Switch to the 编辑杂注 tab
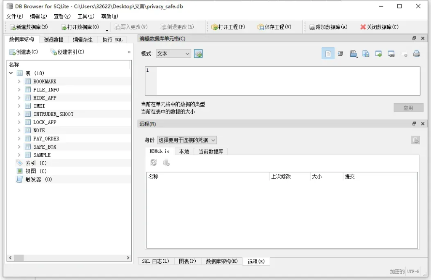The height and width of the screenshot is (280, 431). click(83, 40)
